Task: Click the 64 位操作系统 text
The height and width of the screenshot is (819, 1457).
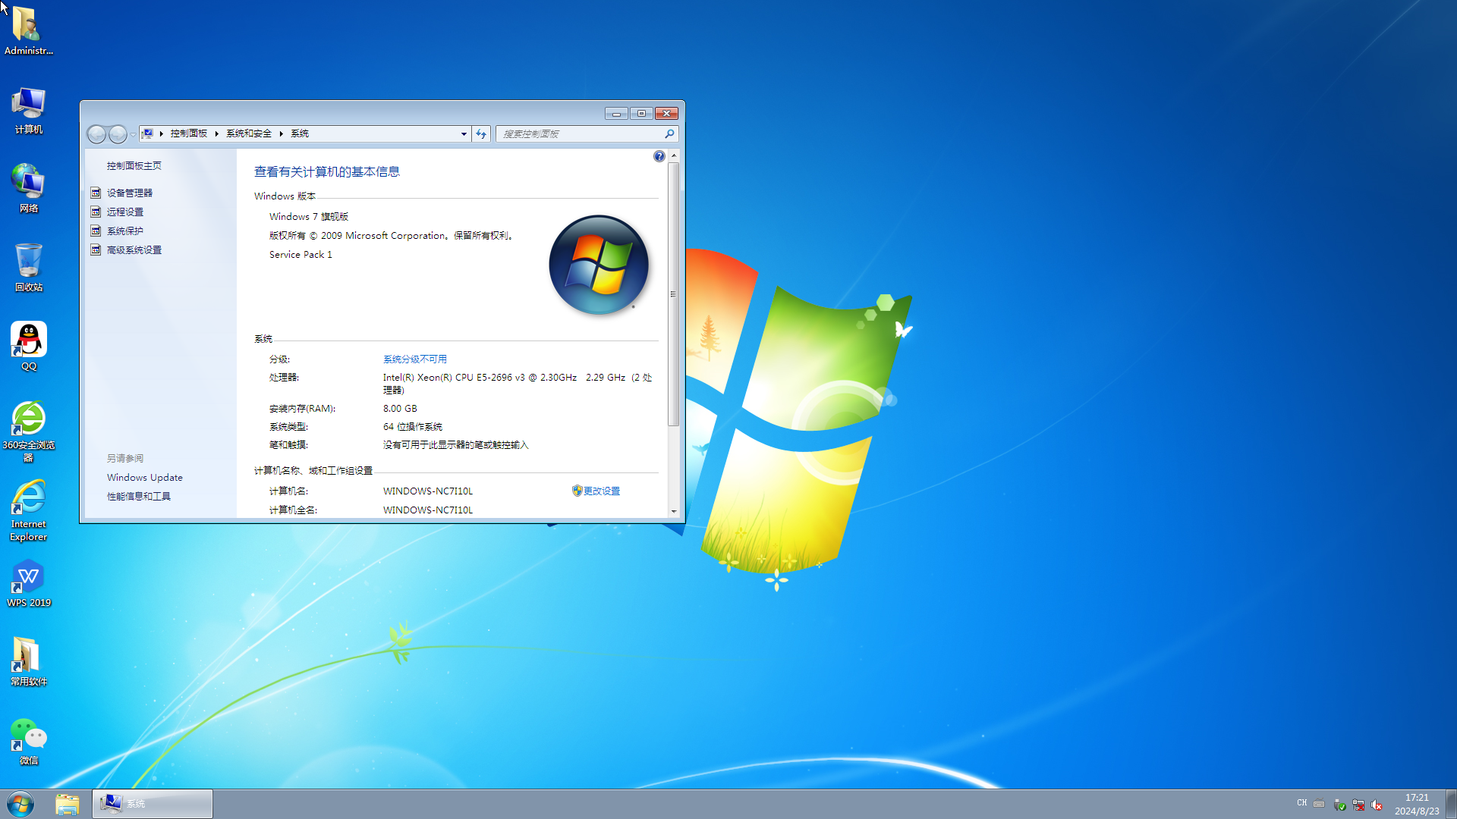Action: click(x=413, y=426)
